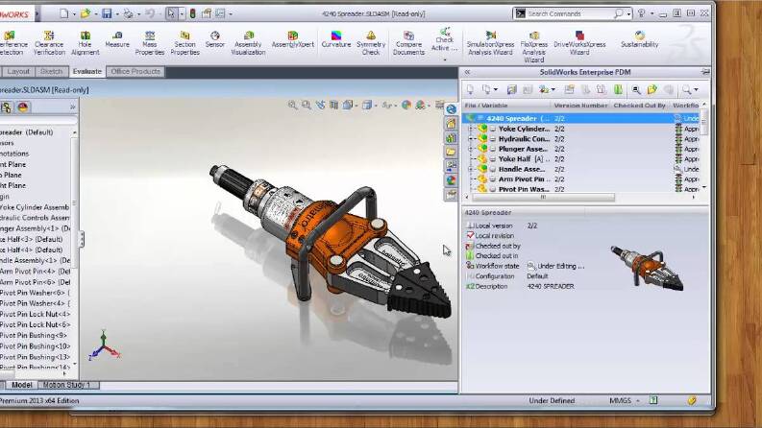
Task: Expand FeatureManager tabs with double chevron
Action: point(72,107)
